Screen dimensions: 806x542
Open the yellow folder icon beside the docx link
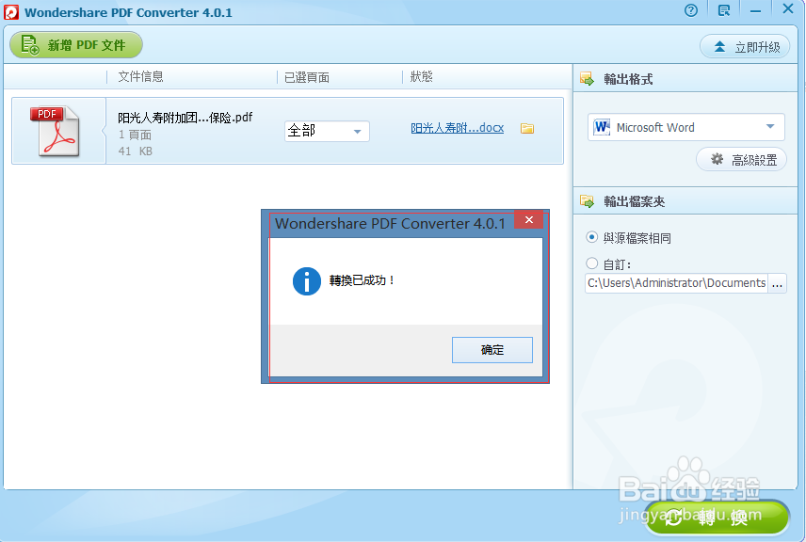tap(529, 127)
